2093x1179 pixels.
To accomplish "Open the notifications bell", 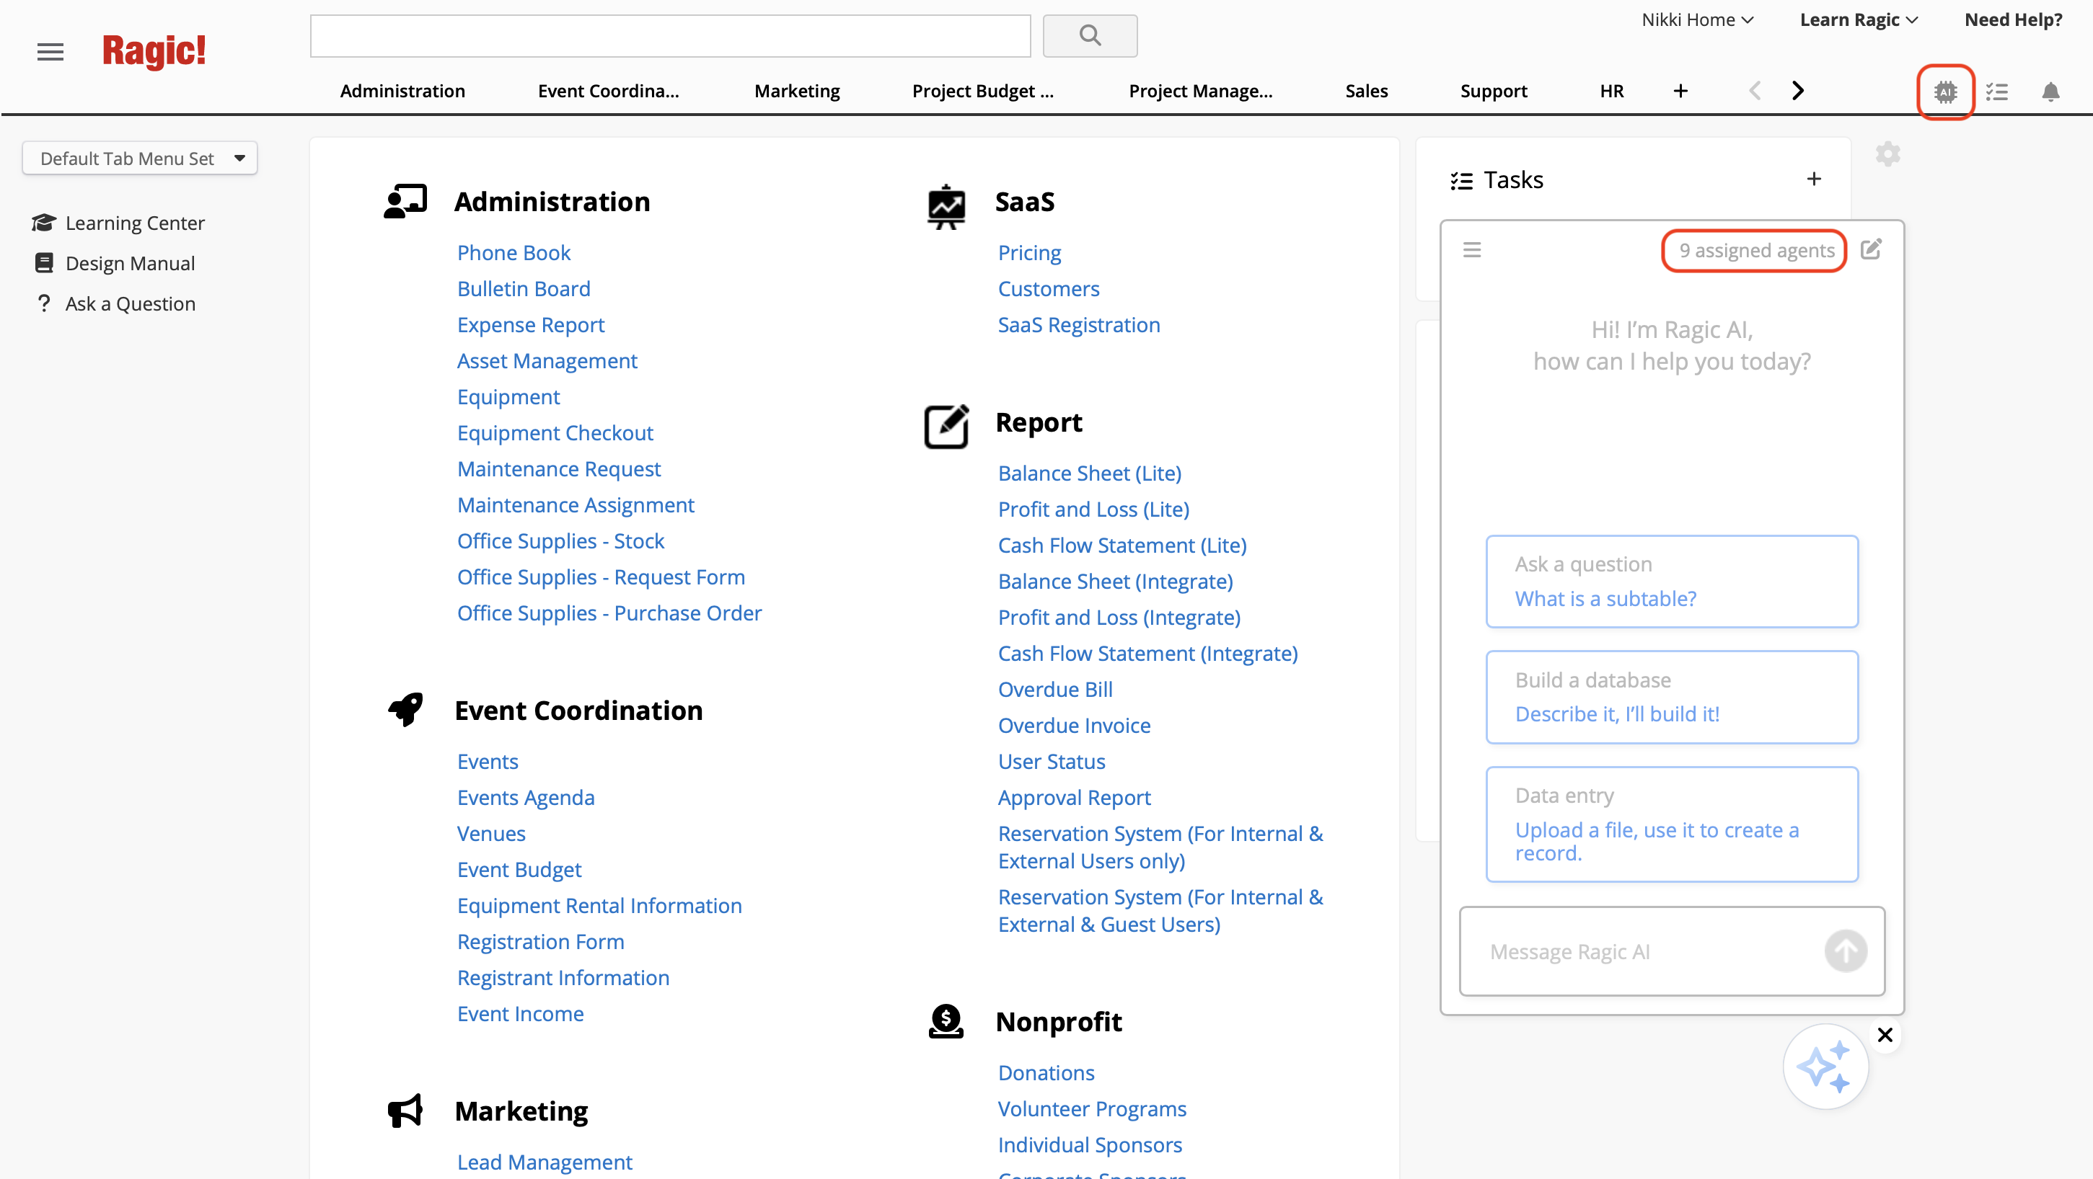I will click(x=2050, y=92).
